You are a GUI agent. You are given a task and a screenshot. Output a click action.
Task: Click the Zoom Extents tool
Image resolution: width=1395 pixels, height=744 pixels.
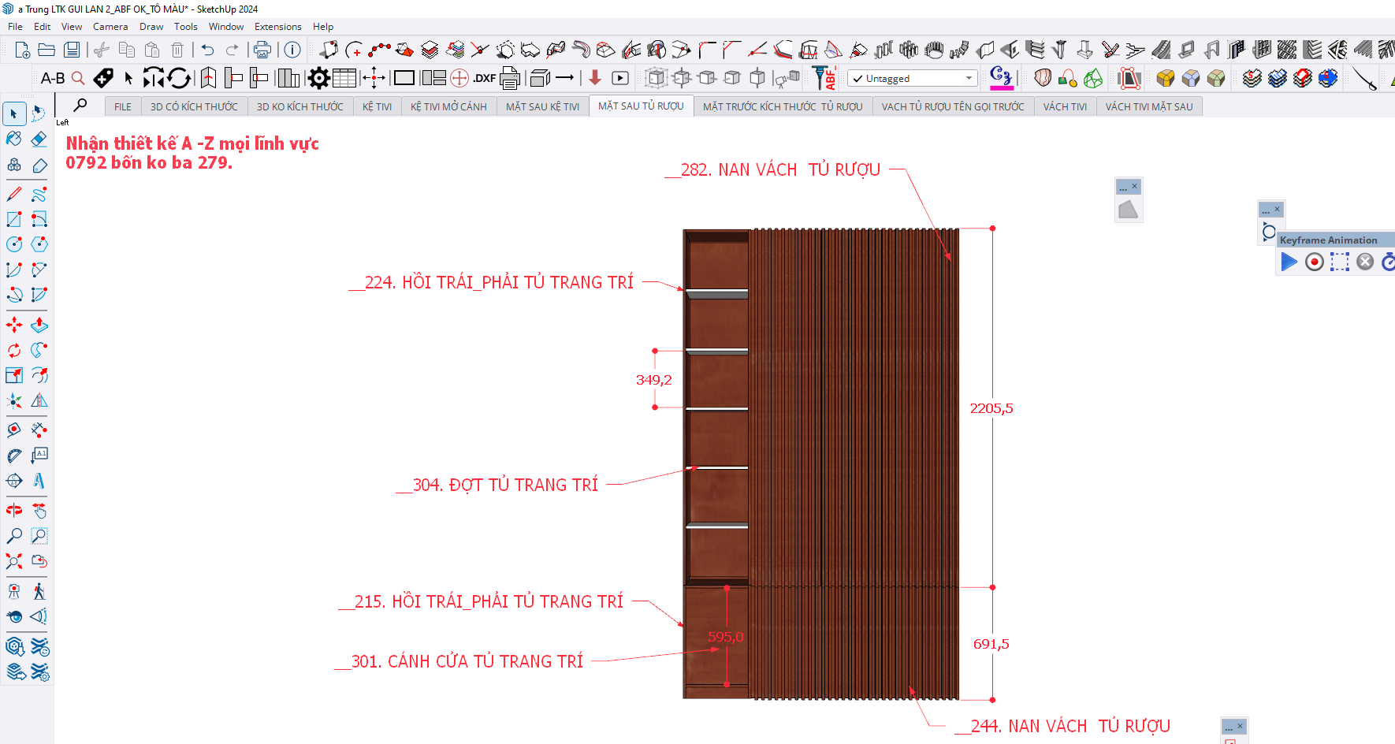coord(14,561)
